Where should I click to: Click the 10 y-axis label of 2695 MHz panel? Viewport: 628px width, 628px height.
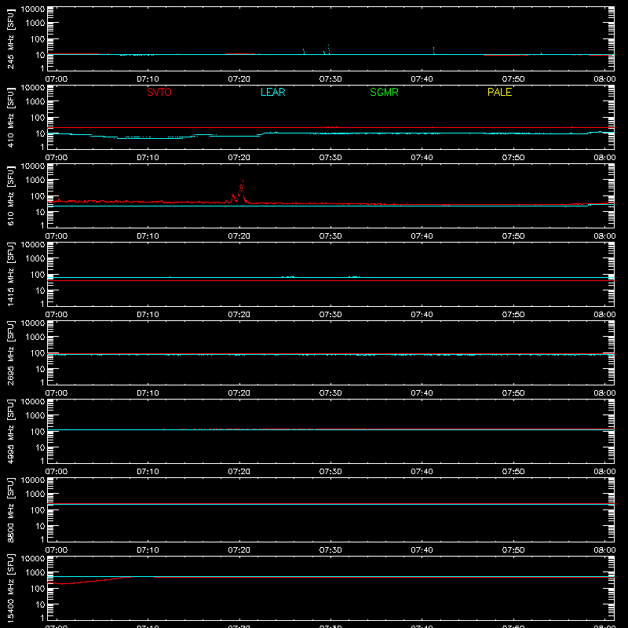click(x=40, y=369)
